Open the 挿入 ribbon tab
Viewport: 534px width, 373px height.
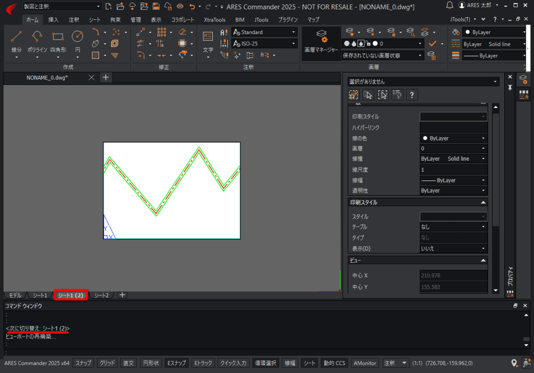click(53, 19)
